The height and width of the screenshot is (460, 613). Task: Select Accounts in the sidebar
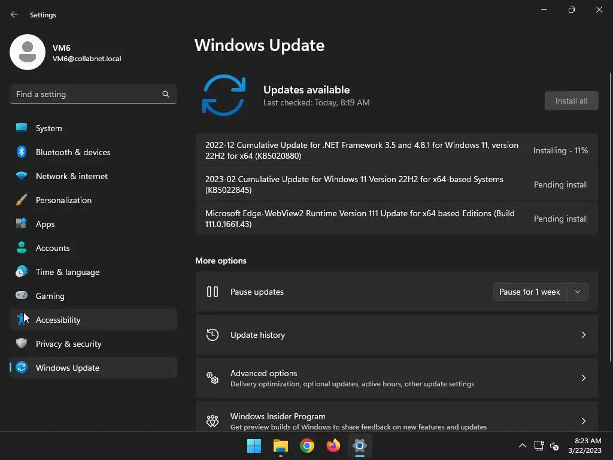tap(93, 247)
